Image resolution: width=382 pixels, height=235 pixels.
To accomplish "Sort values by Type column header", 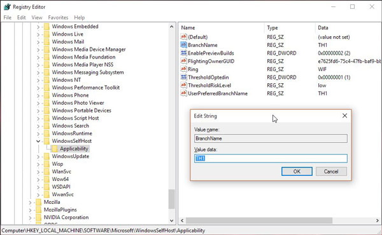I will tap(290, 28).
